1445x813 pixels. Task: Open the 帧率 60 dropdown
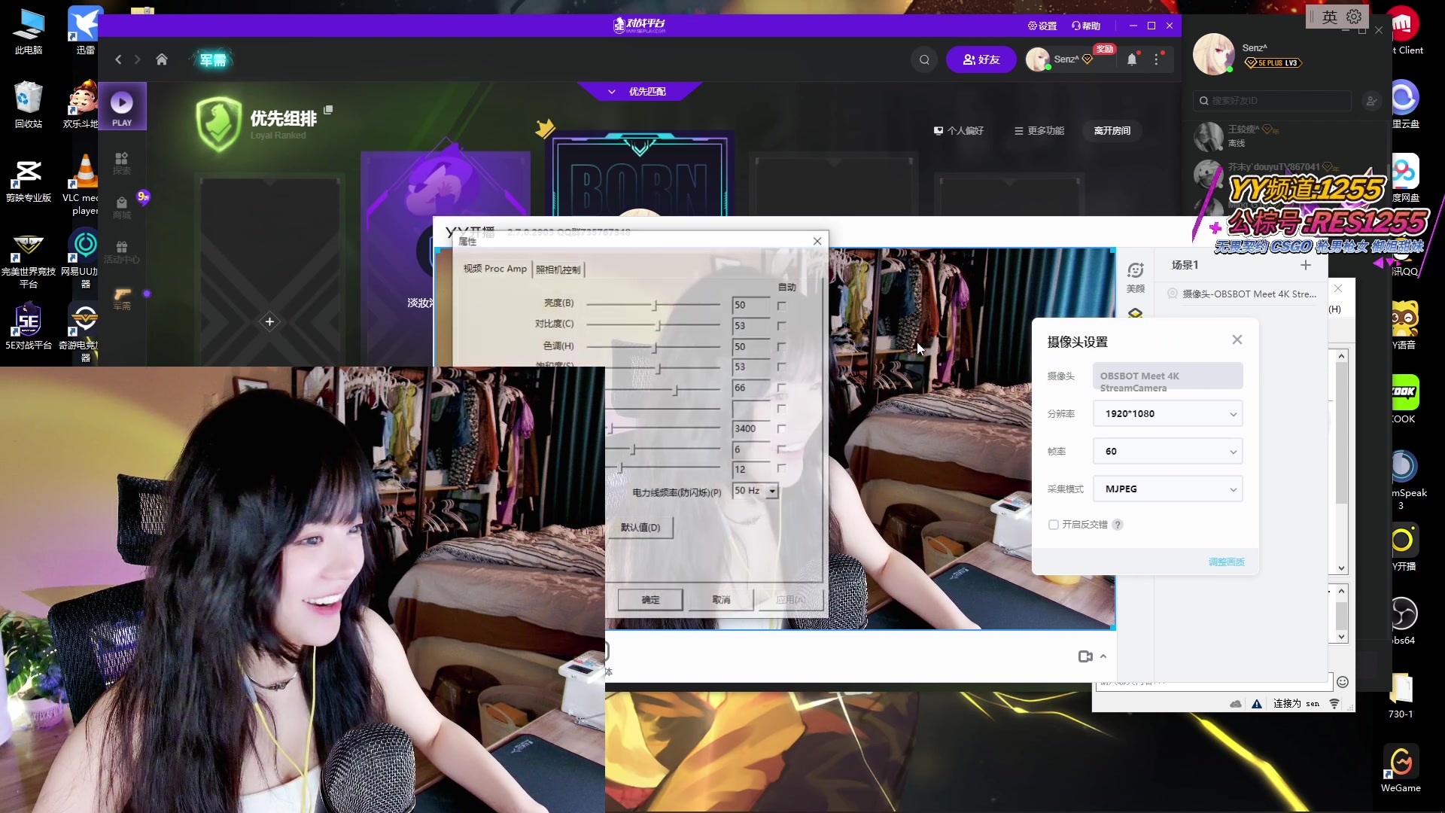pos(1167,451)
